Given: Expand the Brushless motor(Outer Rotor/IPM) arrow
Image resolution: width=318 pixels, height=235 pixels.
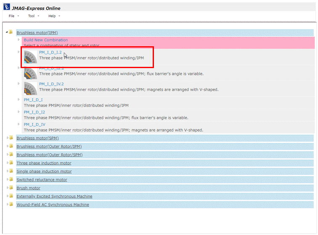Looking at the screenshot, I should coord(7,146).
